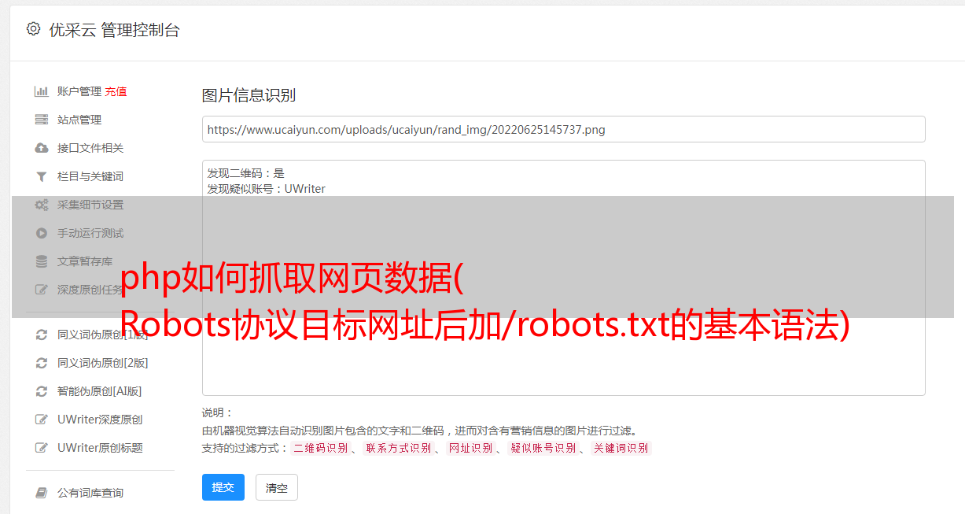Click the edit icon for UWriter原创标题
This screenshot has width=965, height=514.
click(42, 448)
